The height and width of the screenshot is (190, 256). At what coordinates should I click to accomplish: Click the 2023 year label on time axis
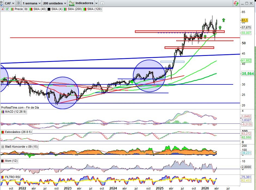(67, 188)
